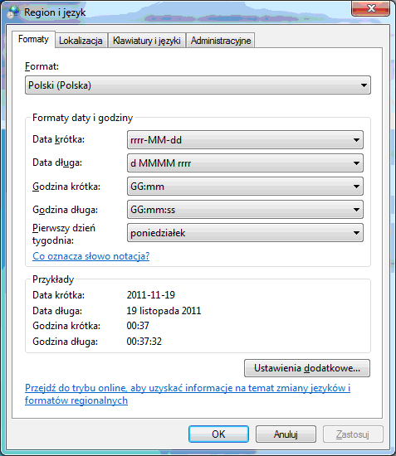Open the Godzina krótka GG:mm dropdown
The image size is (396, 456).
[x=245, y=187]
